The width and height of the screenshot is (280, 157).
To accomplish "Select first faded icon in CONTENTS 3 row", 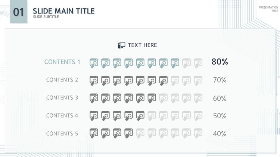I will tap(164, 99).
